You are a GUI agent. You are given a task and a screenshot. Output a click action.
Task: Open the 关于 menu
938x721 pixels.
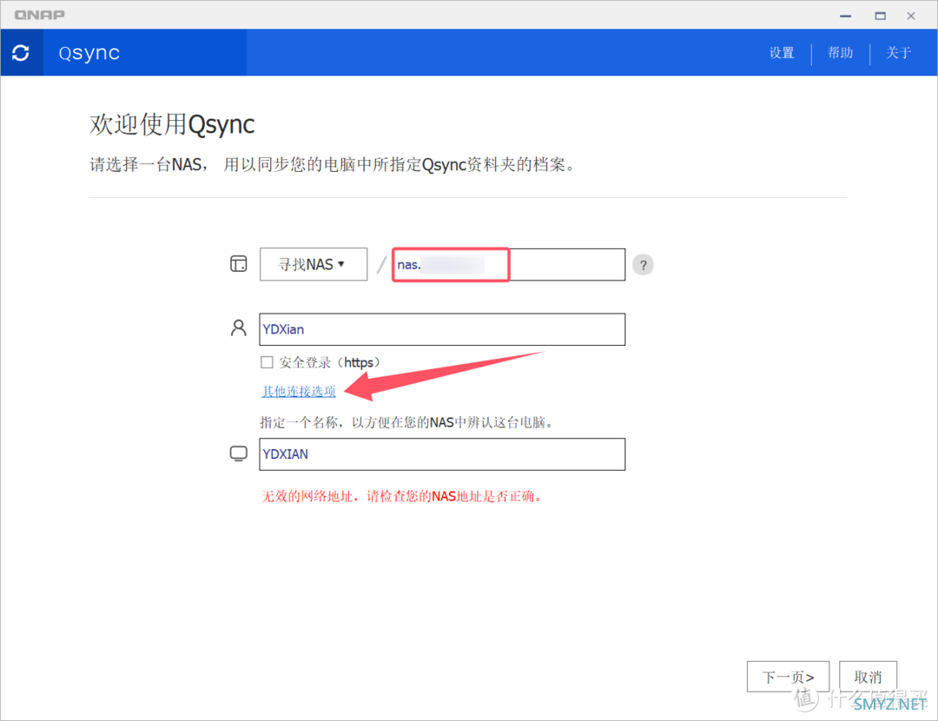click(x=899, y=53)
